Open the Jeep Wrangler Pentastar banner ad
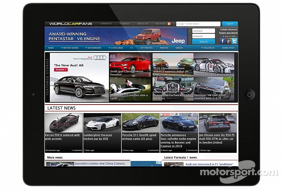 coord(116,36)
